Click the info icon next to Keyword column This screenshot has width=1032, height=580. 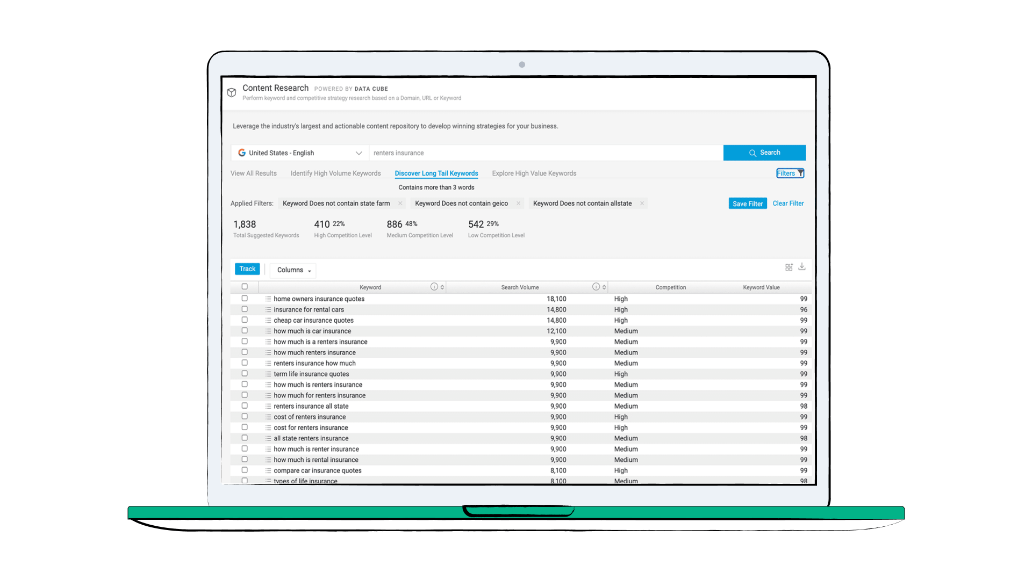coord(433,287)
